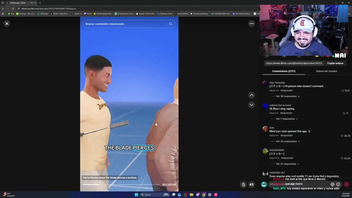Open File Explorer from the taskbar
Viewport: 352px width, 198px height.
(x=191, y=195)
